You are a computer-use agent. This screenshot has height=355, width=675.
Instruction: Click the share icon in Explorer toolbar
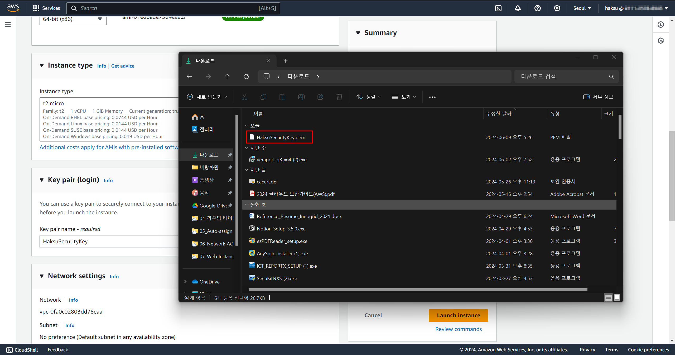320,97
